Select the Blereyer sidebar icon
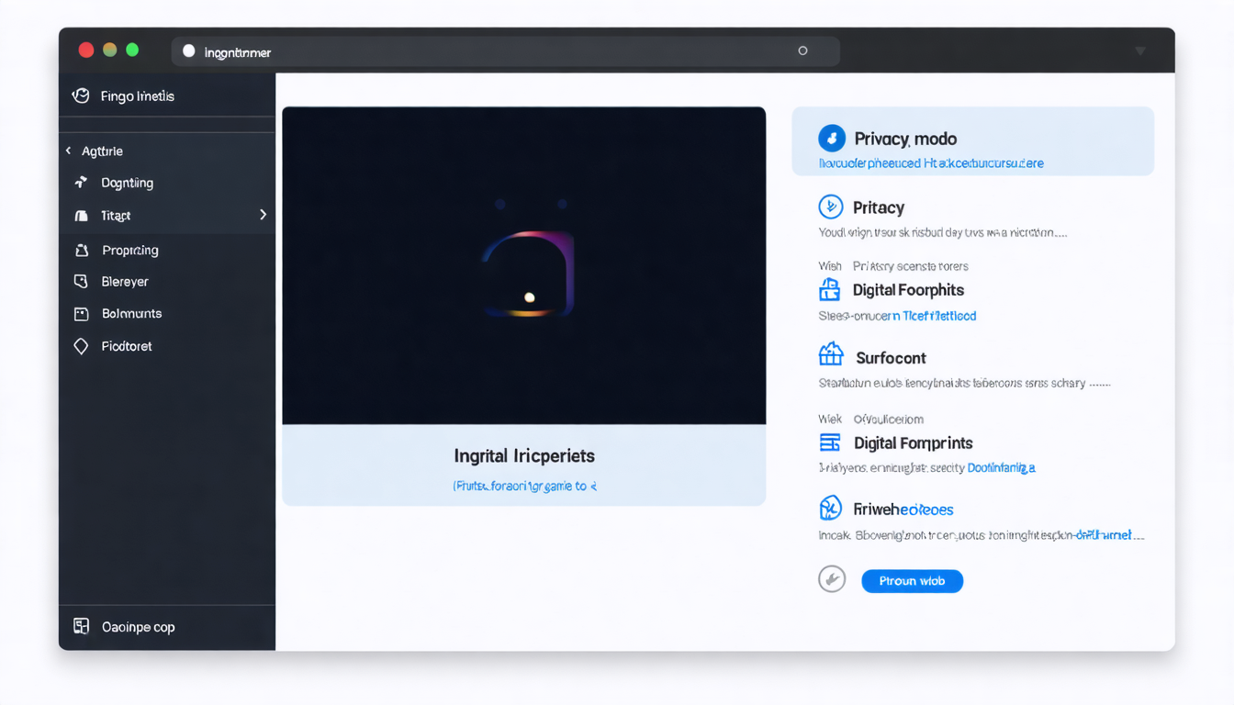The image size is (1234, 705). 81,281
